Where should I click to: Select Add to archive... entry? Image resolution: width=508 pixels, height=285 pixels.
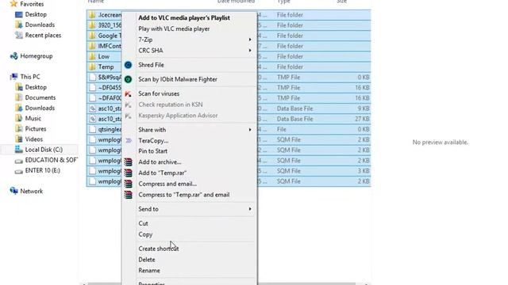click(160, 162)
